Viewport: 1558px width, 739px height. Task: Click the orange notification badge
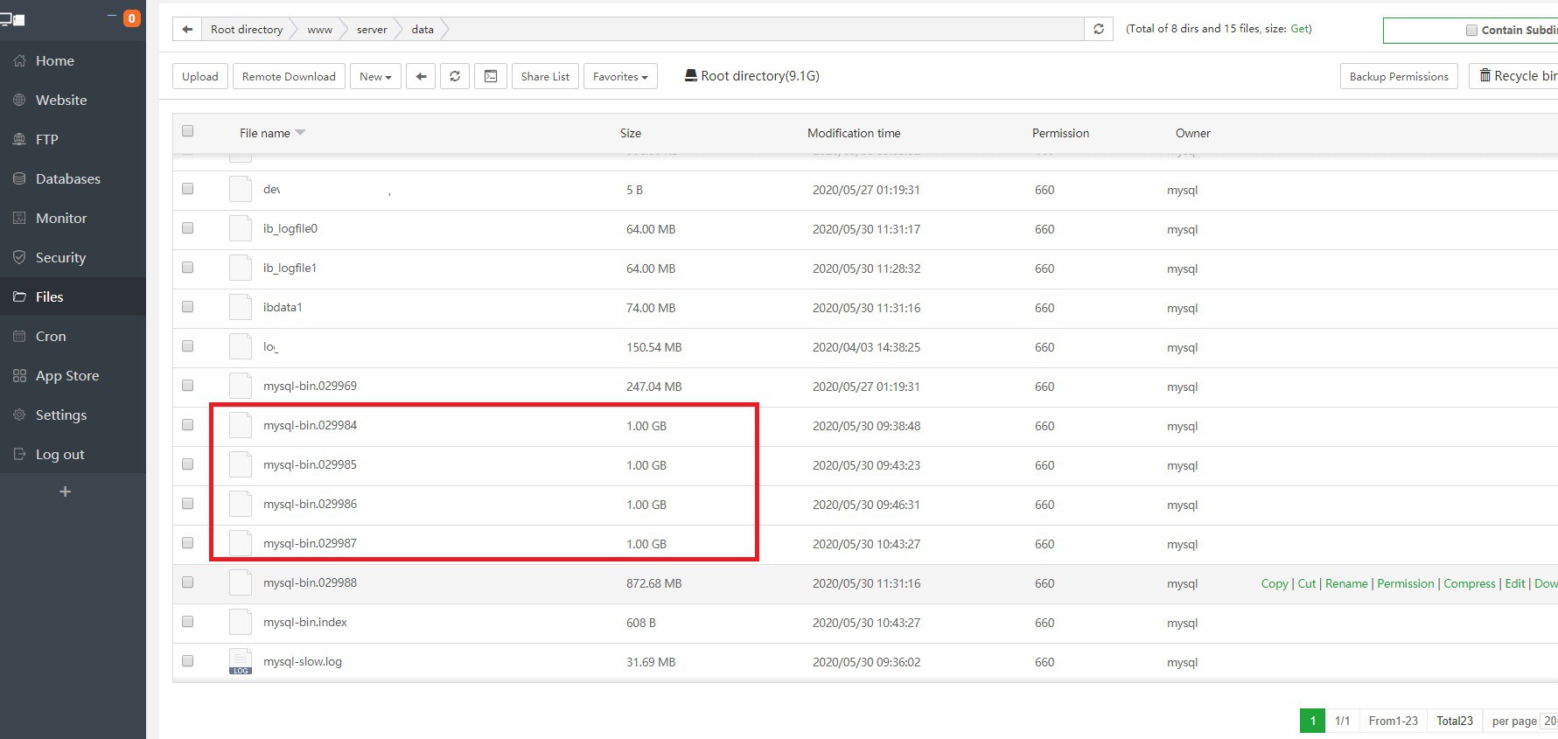(132, 18)
